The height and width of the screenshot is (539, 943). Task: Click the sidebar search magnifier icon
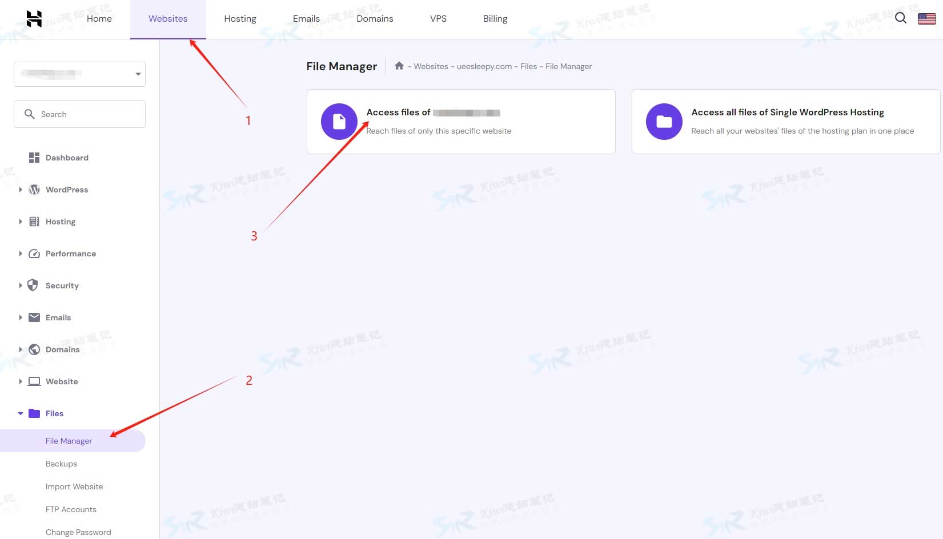pos(30,114)
